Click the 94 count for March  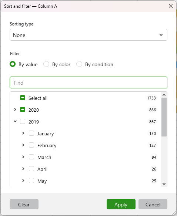tap(154, 157)
